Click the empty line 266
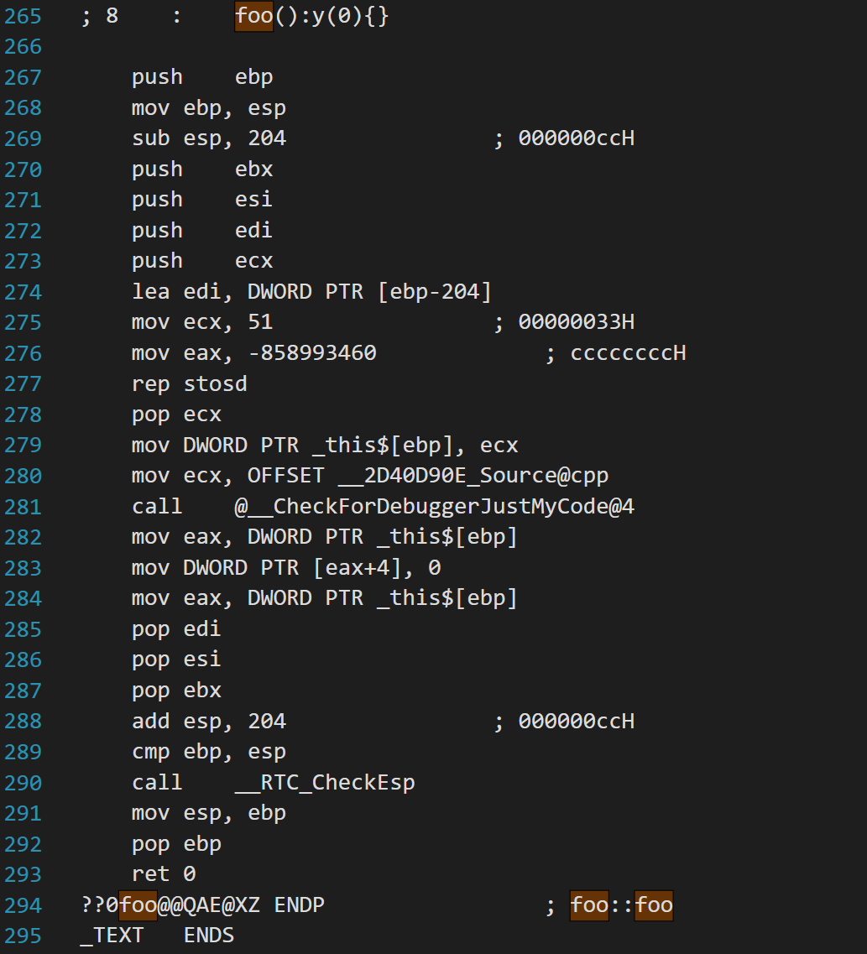The image size is (867, 954). coord(252,46)
